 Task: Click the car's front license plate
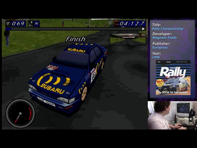point(46,101)
